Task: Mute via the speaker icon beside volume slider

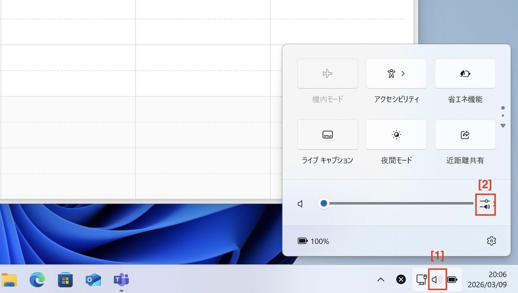Action: 301,204
